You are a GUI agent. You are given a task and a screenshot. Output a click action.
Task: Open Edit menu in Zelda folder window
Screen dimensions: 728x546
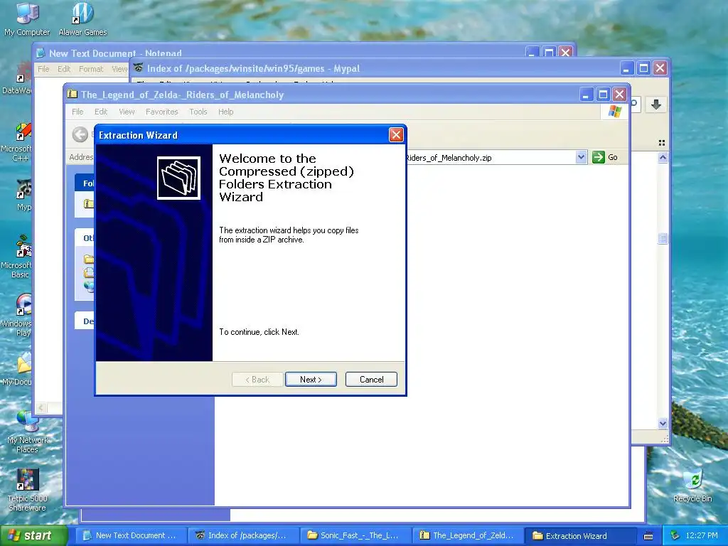(101, 112)
